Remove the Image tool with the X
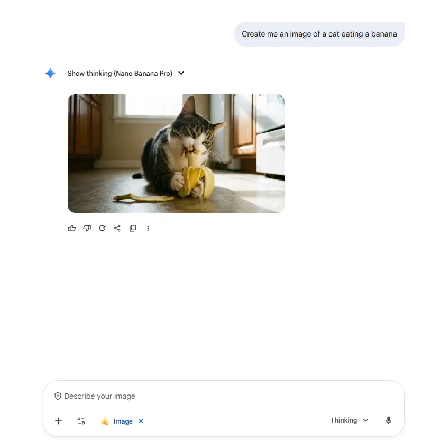Image resolution: width=431 pixels, height=440 pixels. [141, 421]
